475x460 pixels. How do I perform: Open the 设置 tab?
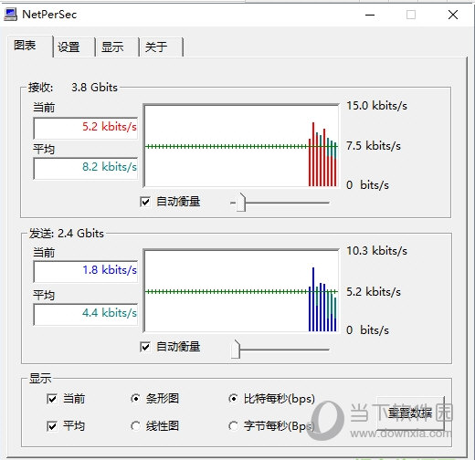pyautogui.click(x=74, y=47)
